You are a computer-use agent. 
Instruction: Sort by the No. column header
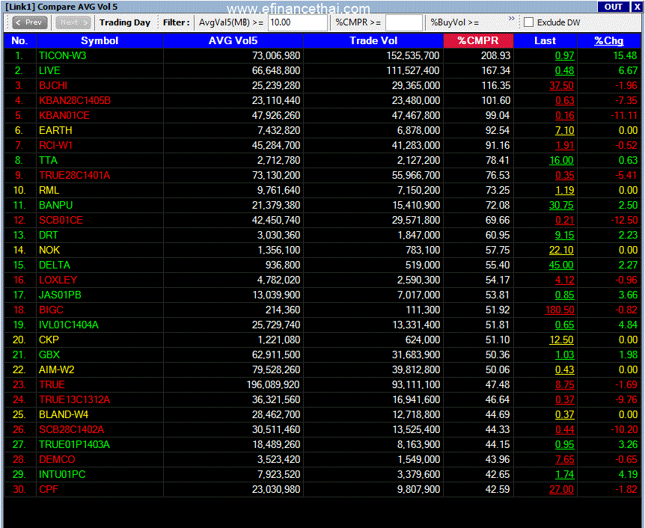pos(19,40)
